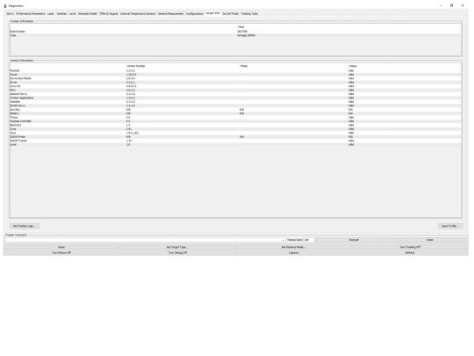Select the Weather row in version table
Viewport: 474px width, 356px height.
(x=235, y=102)
